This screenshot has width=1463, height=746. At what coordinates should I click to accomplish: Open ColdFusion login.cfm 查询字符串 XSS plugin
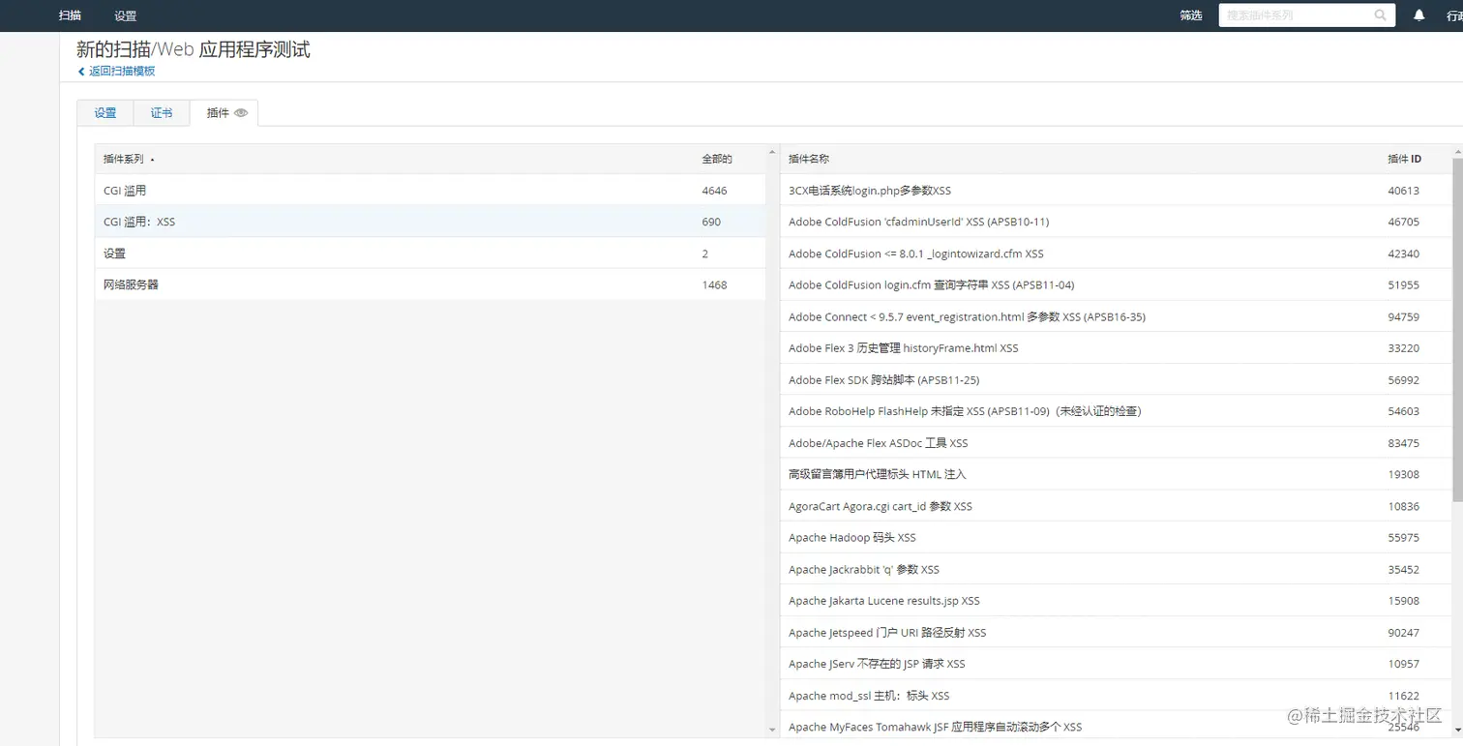[x=931, y=284]
